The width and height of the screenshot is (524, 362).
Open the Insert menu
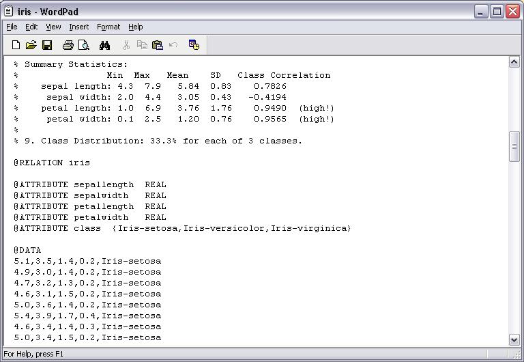pos(79,27)
